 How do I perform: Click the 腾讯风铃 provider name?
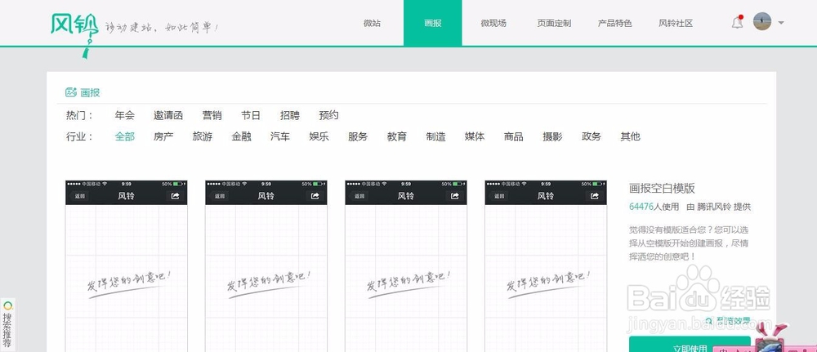point(713,207)
